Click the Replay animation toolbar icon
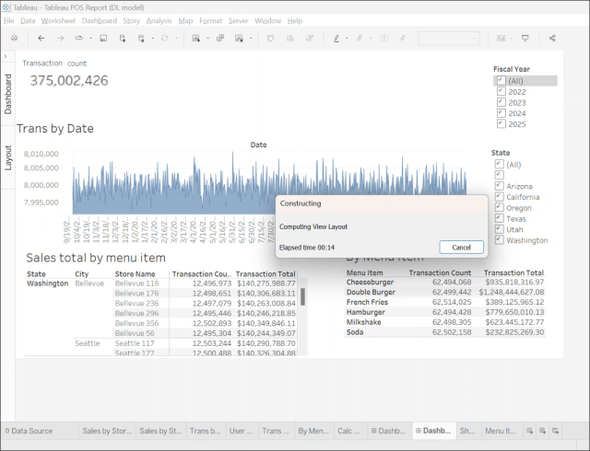The image size is (590, 451). click(x=78, y=38)
